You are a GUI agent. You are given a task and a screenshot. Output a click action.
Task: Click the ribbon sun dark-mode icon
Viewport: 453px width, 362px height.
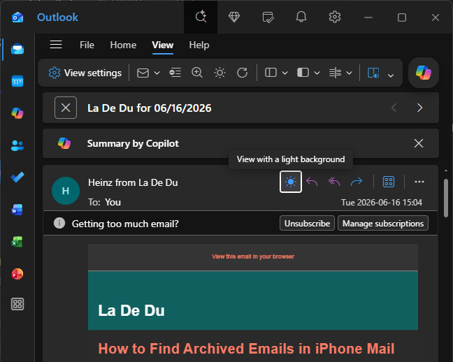[x=220, y=73]
